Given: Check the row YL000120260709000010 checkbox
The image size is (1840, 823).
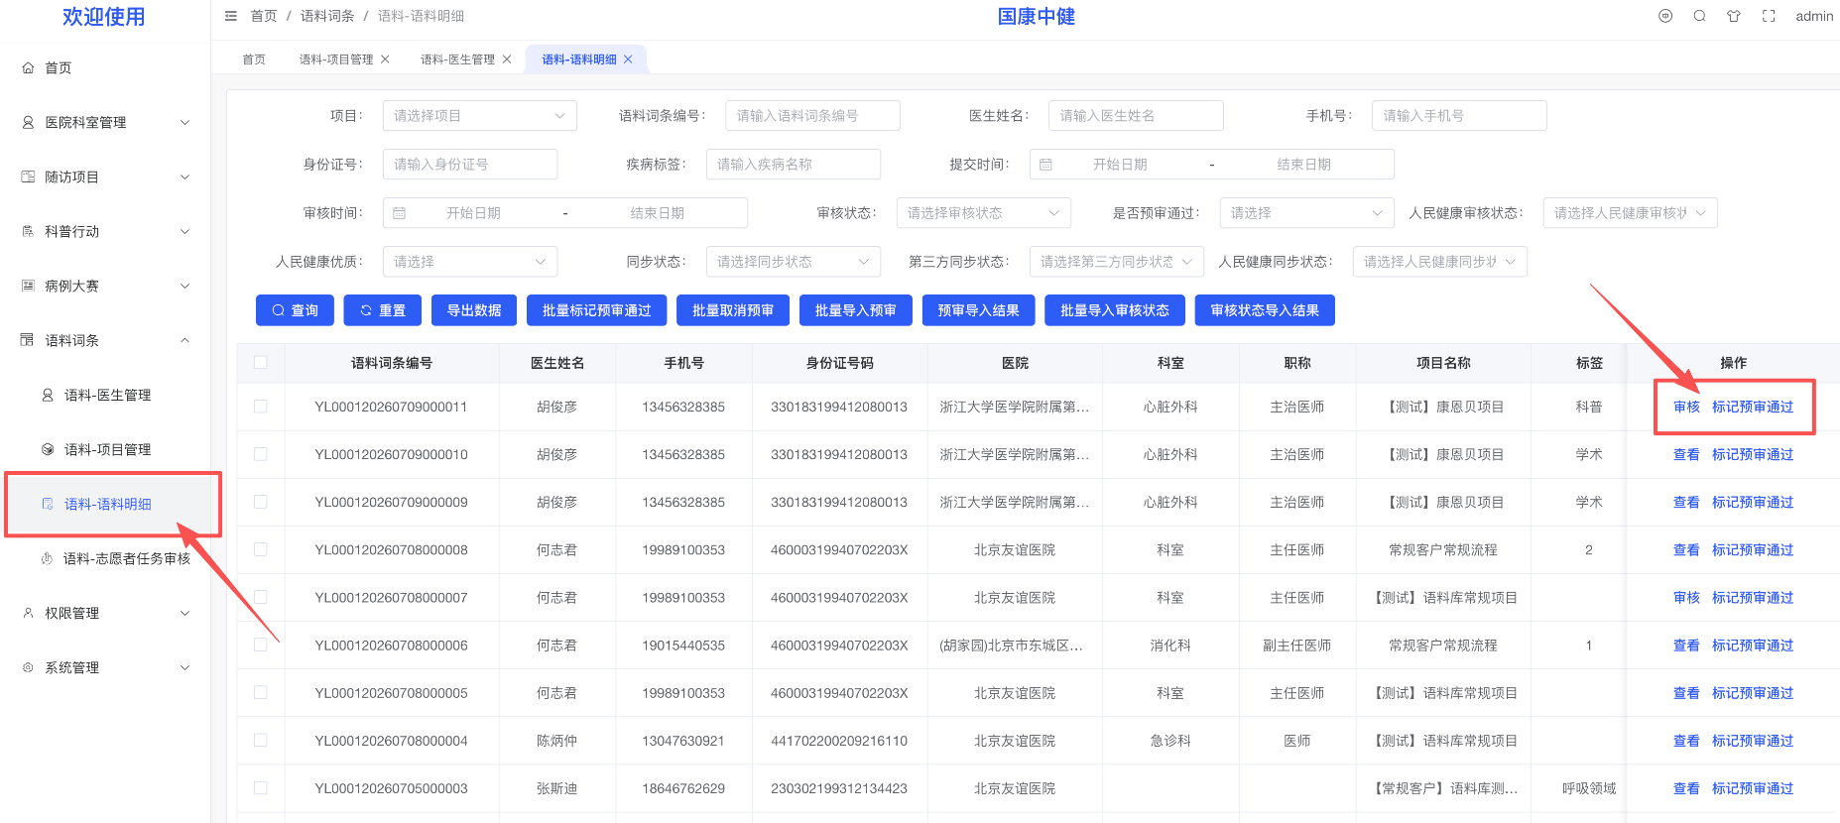Looking at the screenshot, I should (261, 454).
